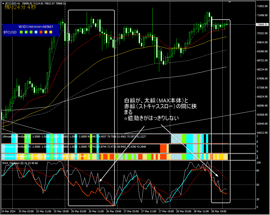Image resolution: width=270 pixels, height=215 pixels.
Task: Click the 25 Mar 19:00 time label
Action: 61,211
